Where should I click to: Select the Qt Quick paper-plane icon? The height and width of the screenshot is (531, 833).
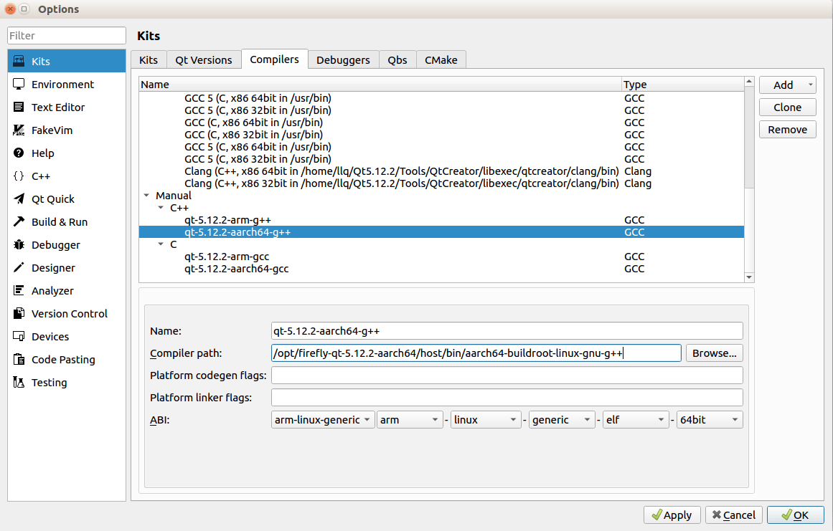pyautogui.click(x=19, y=199)
